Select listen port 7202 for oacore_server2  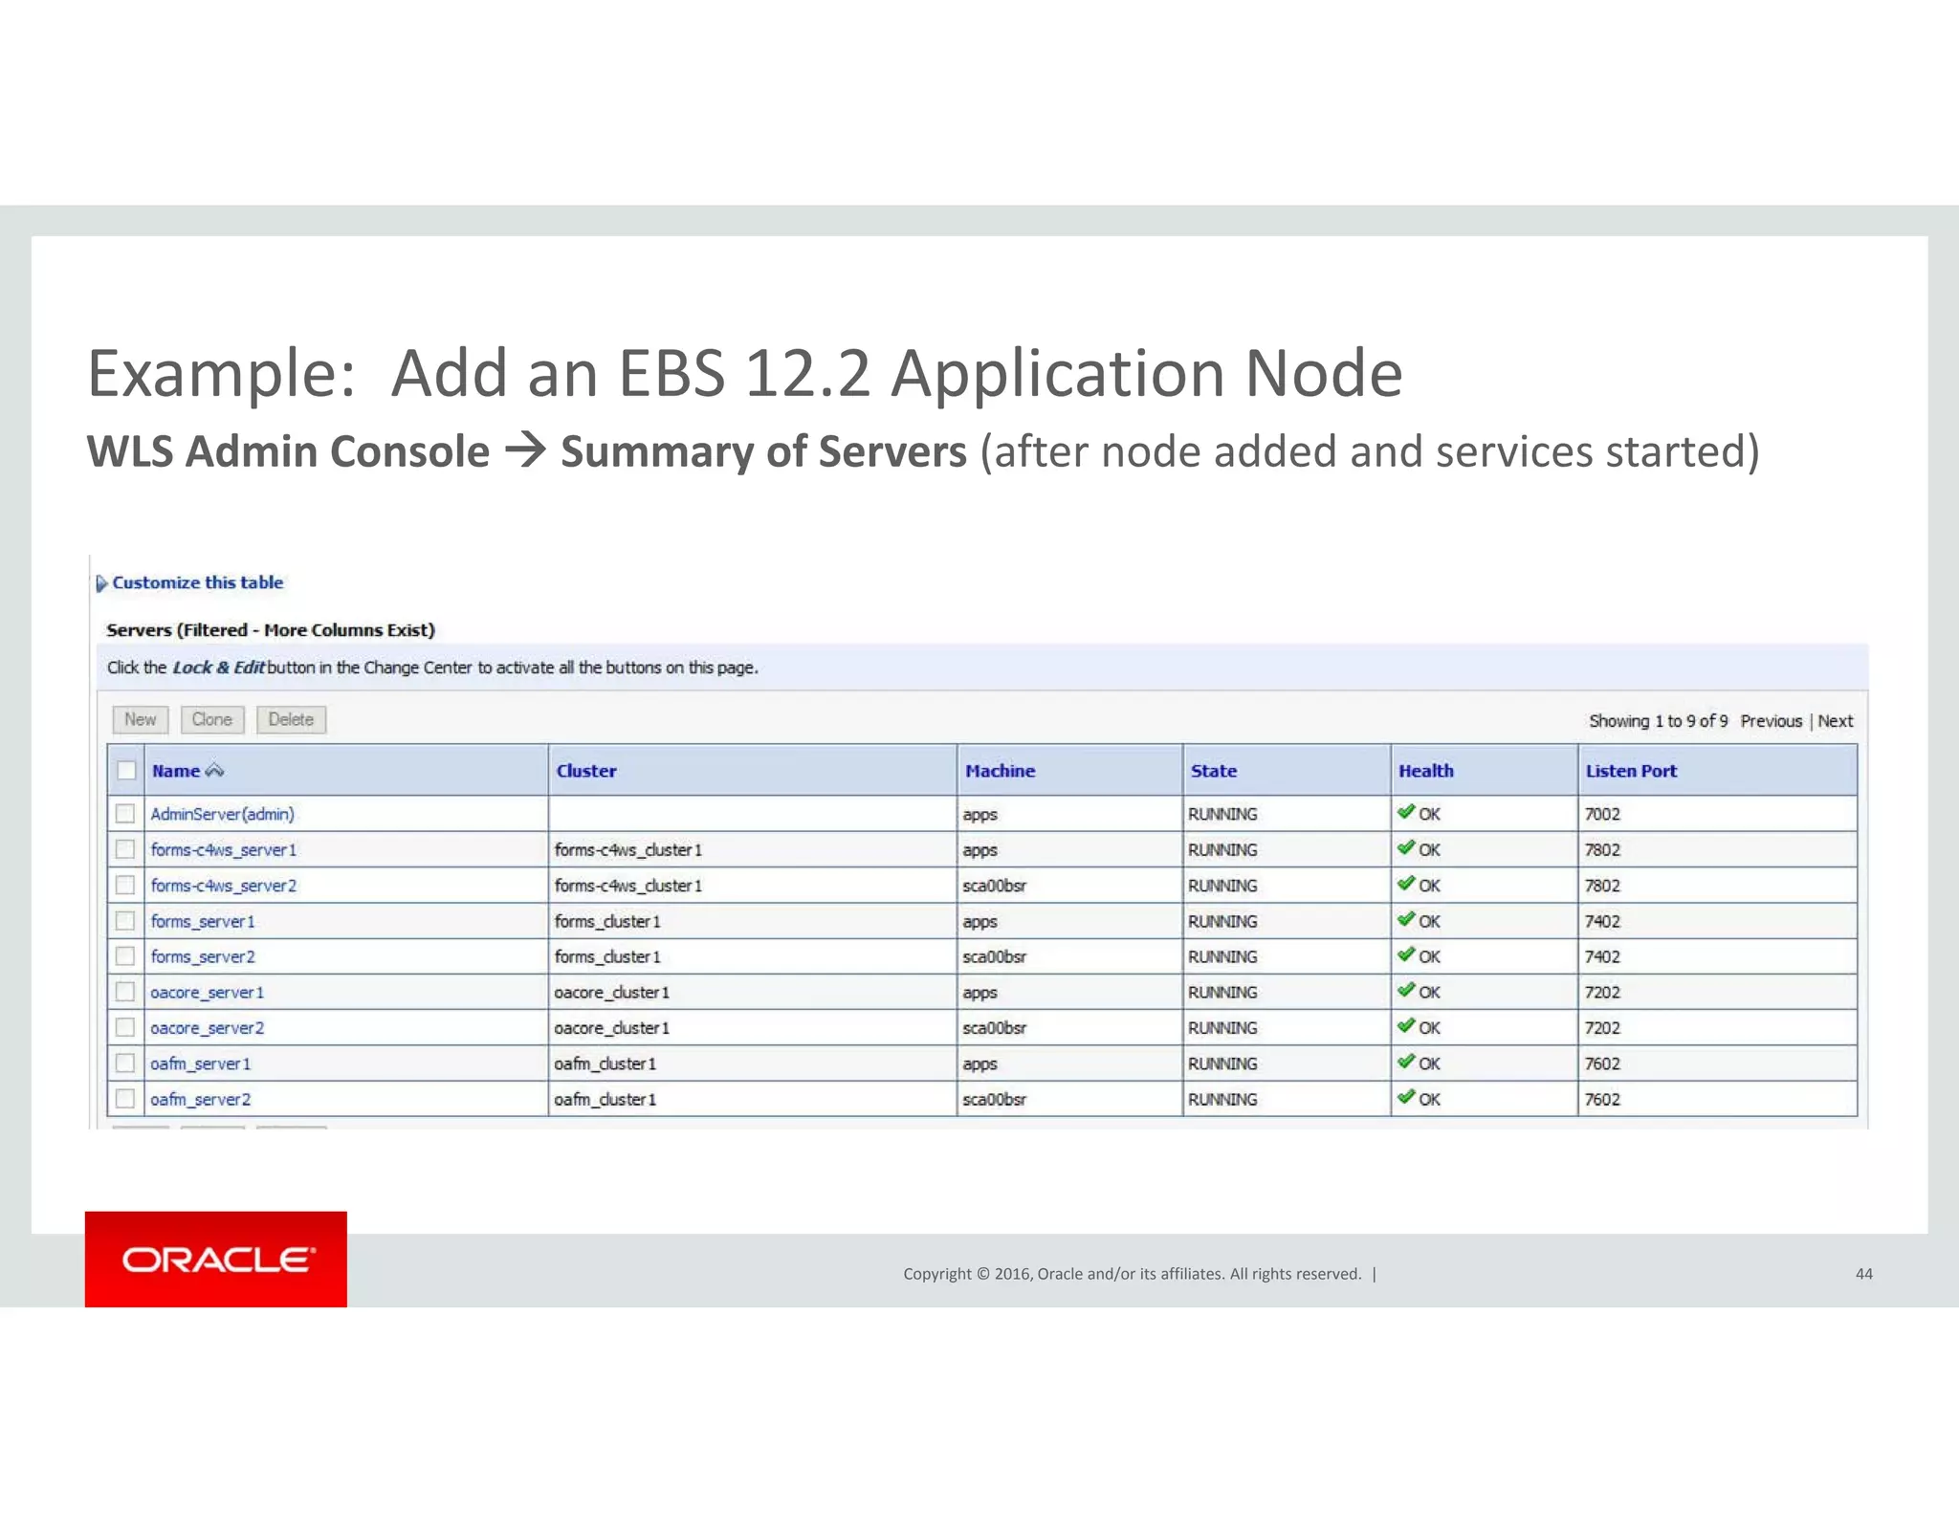1602,1028
